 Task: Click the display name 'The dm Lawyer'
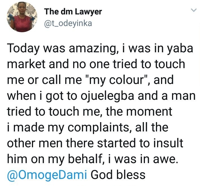[73, 12]
